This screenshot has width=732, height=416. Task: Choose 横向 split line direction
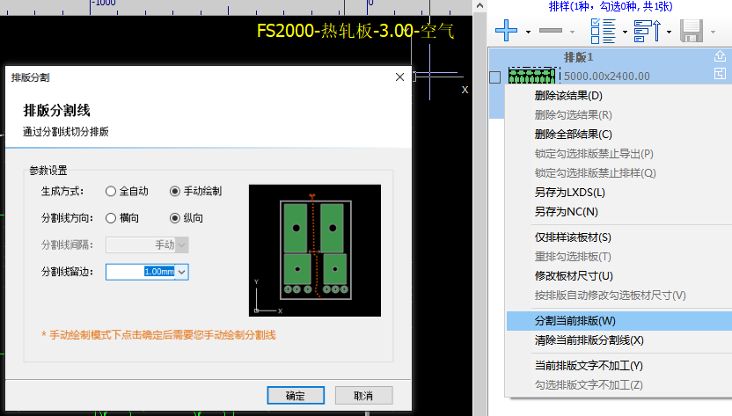pyautogui.click(x=111, y=218)
